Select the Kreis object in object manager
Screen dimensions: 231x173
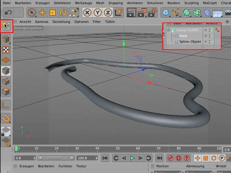click(x=183, y=36)
